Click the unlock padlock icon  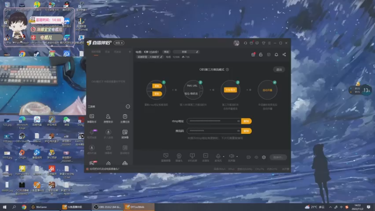click(261, 54)
